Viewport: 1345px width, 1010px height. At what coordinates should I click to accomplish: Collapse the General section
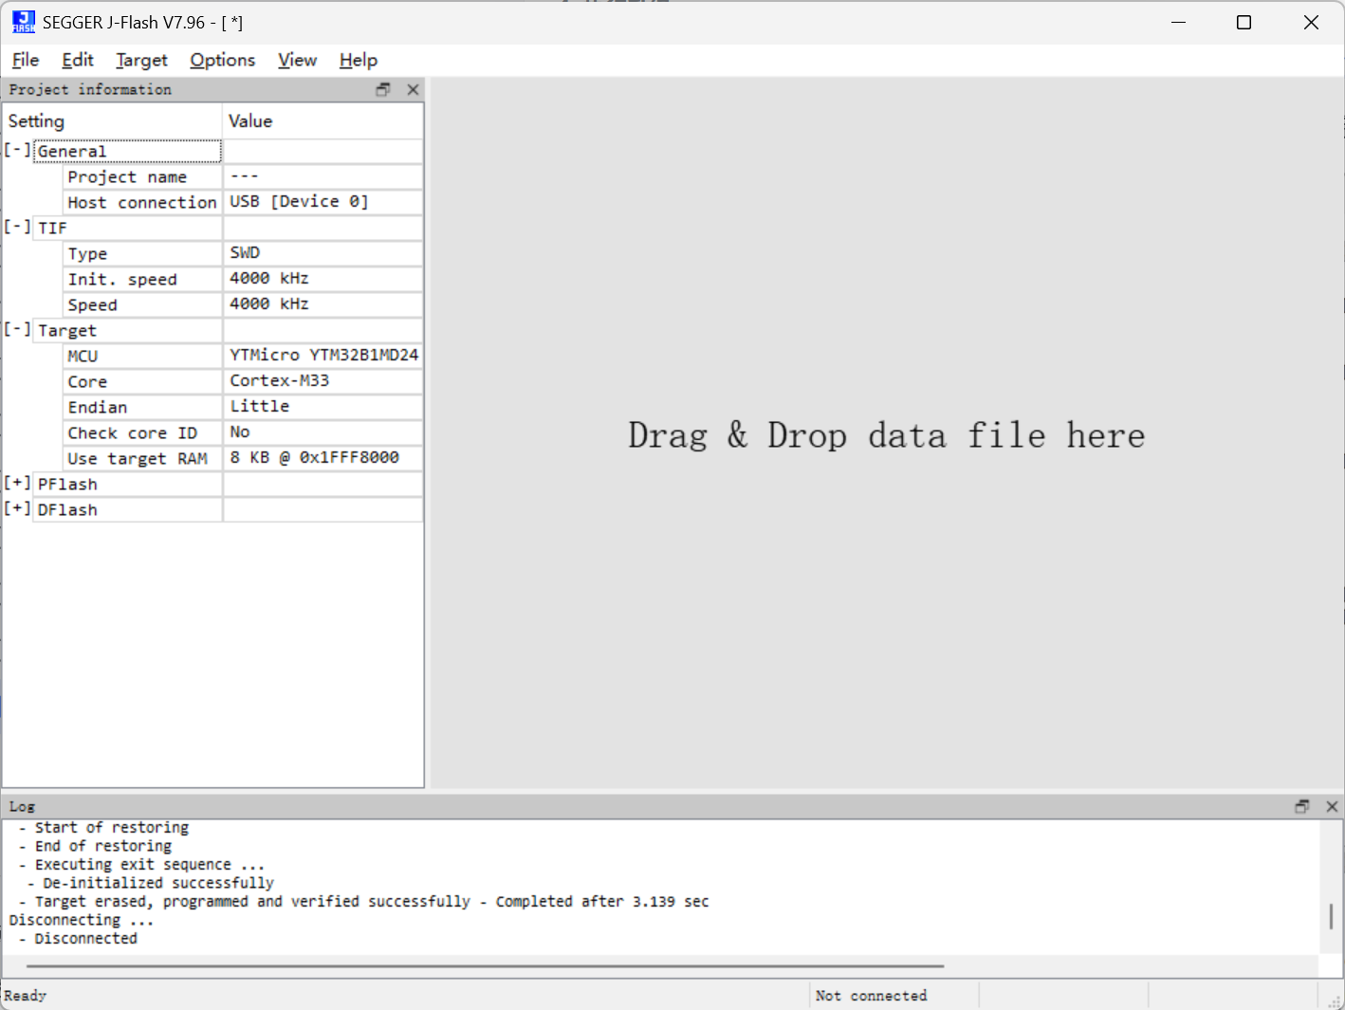pyautogui.click(x=17, y=150)
